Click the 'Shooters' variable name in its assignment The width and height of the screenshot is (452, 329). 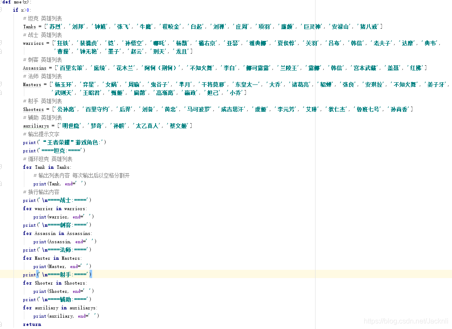pyautogui.click(x=33, y=109)
